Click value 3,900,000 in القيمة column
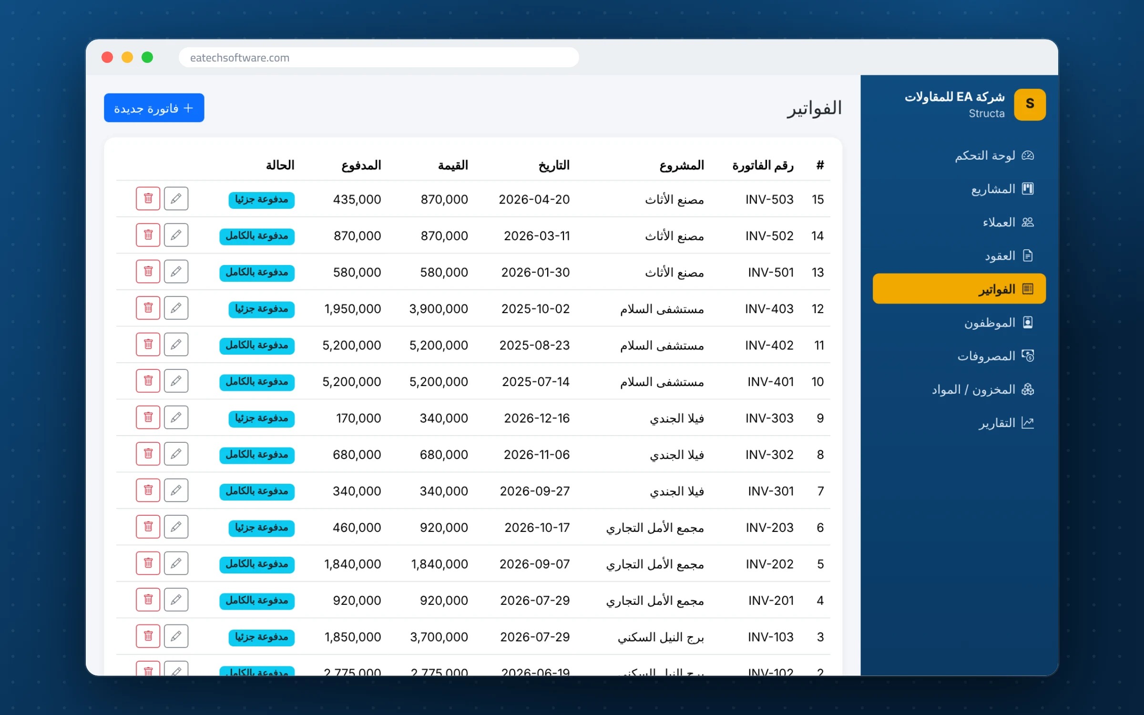 439,309
